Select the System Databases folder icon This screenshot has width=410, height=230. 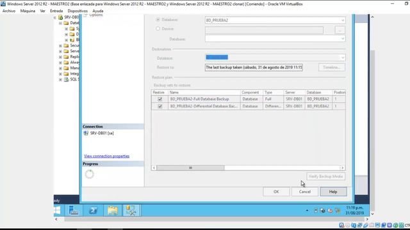click(x=72, y=29)
